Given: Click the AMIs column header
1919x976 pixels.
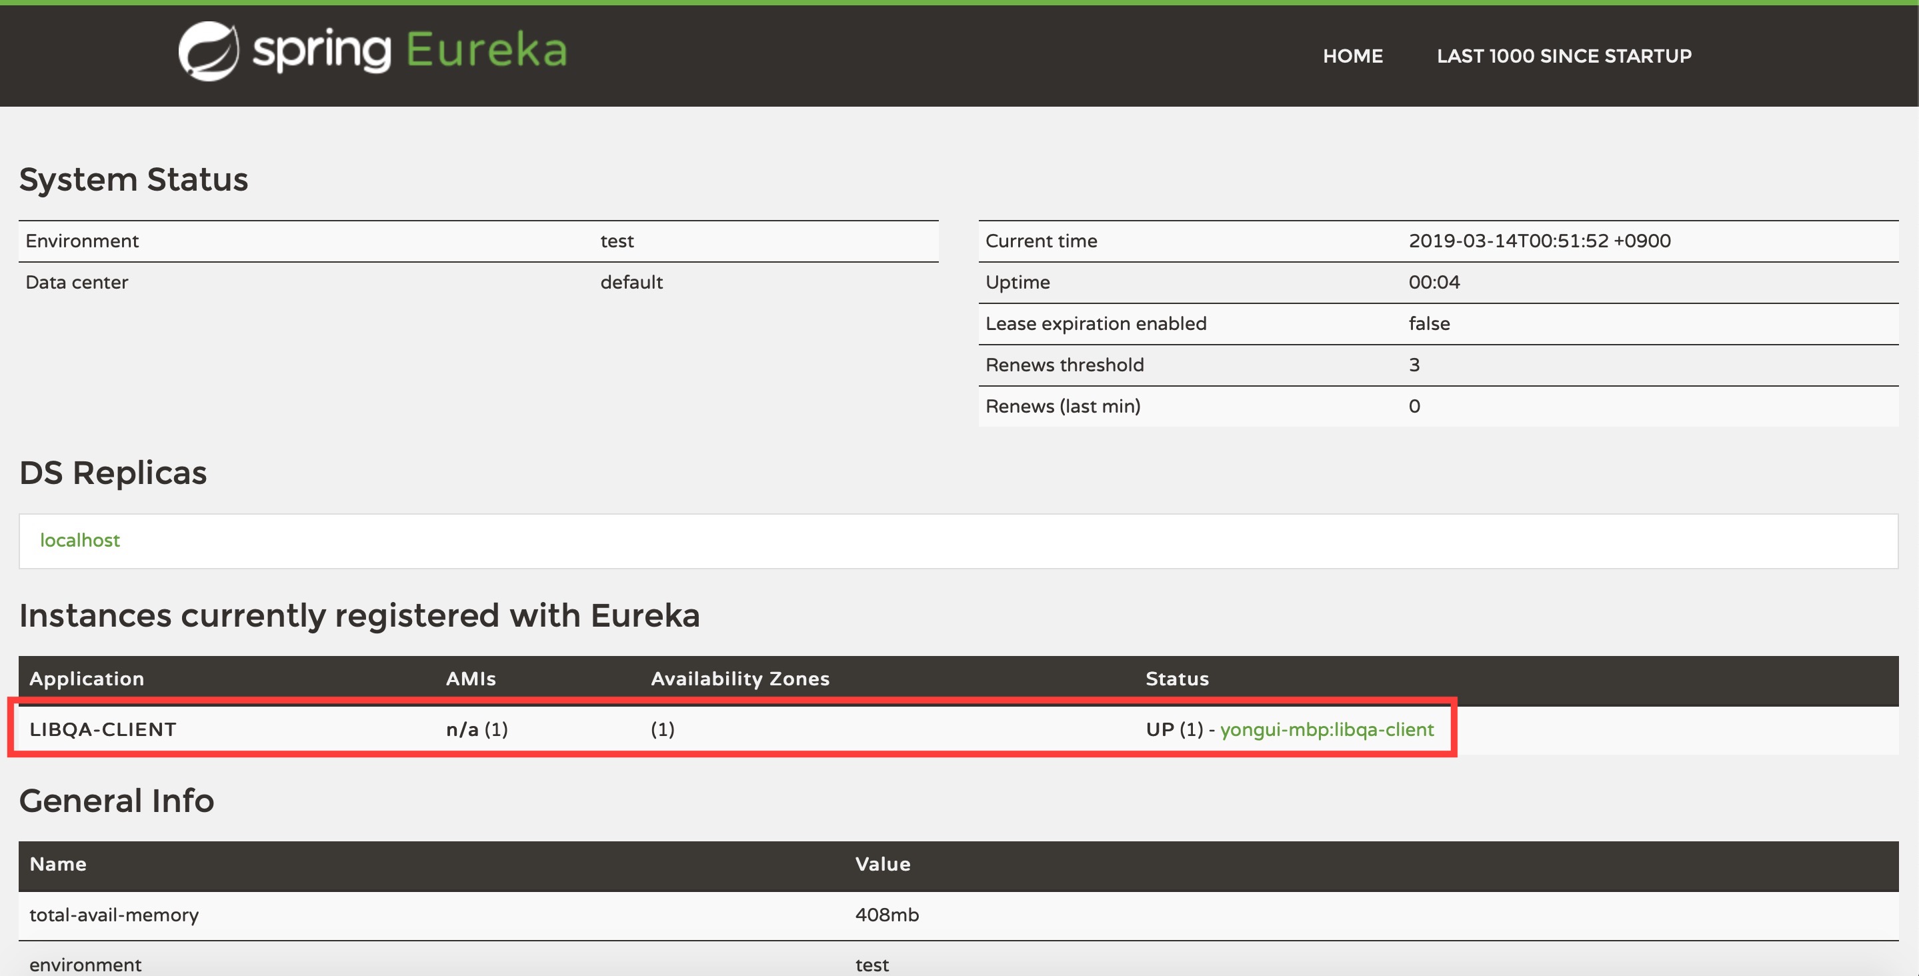Looking at the screenshot, I should [471, 679].
